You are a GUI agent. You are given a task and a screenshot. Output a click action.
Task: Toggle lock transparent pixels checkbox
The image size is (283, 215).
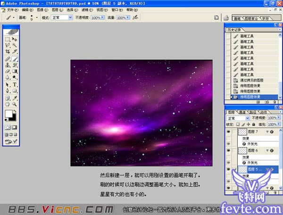pos(238,124)
